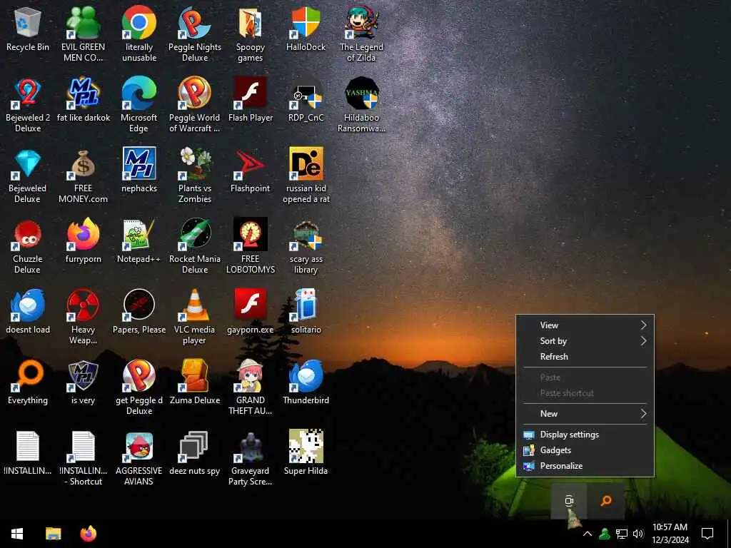This screenshot has height=548, width=731.
Task: Click the camera icon in tray overflow
Action: pyautogui.click(x=569, y=501)
